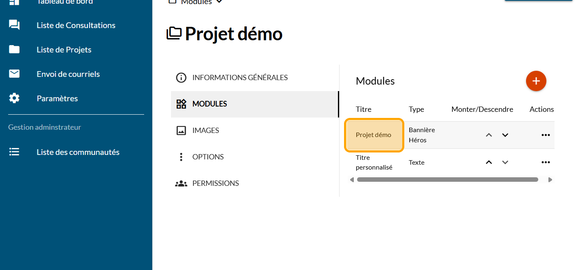Open the Options tab

click(x=208, y=157)
